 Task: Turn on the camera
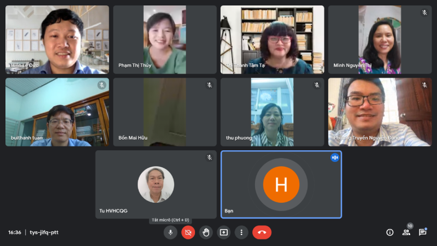tap(188, 232)
